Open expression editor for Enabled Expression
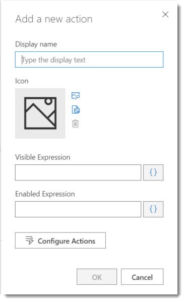 153,209
